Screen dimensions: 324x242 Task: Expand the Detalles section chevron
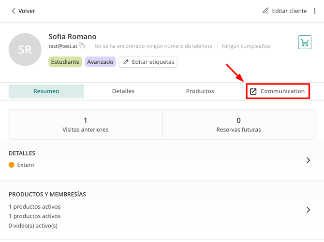point(308,160)
